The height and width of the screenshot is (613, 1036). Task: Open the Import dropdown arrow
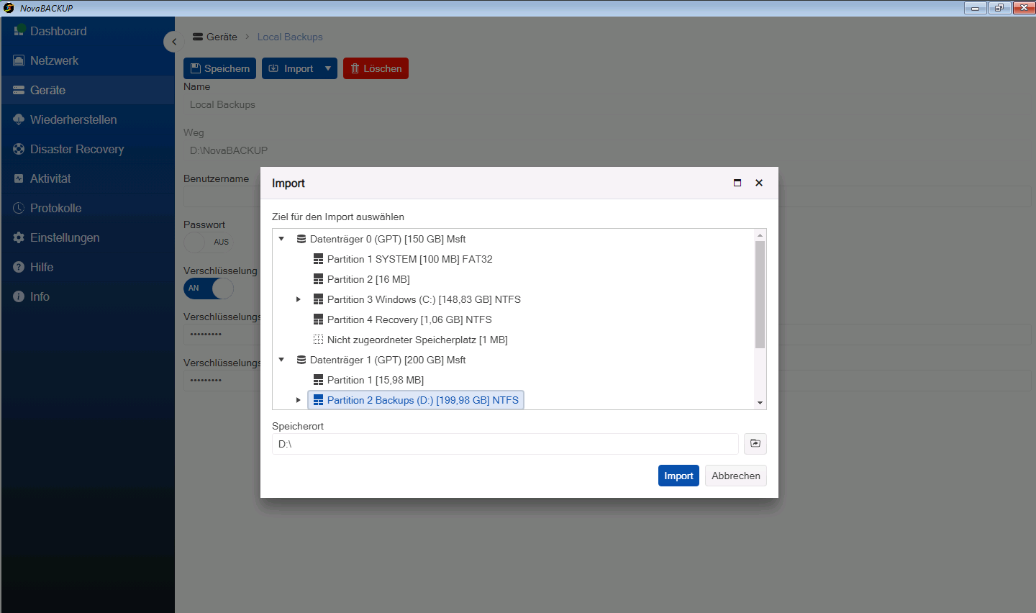tap(328, 68)
